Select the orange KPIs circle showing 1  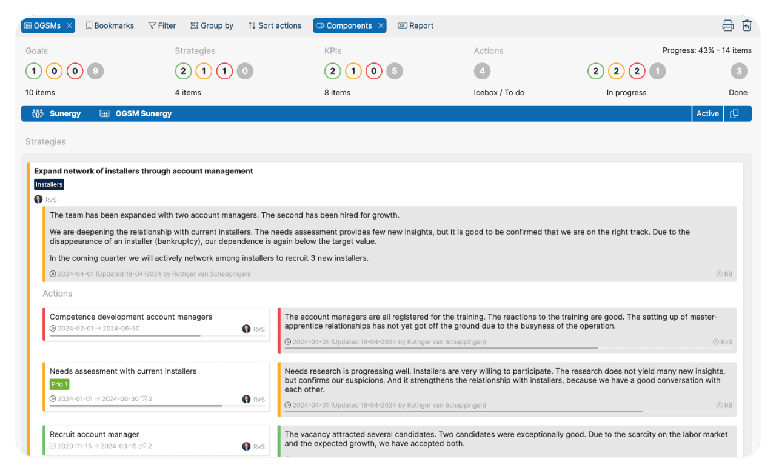(353, 72)
